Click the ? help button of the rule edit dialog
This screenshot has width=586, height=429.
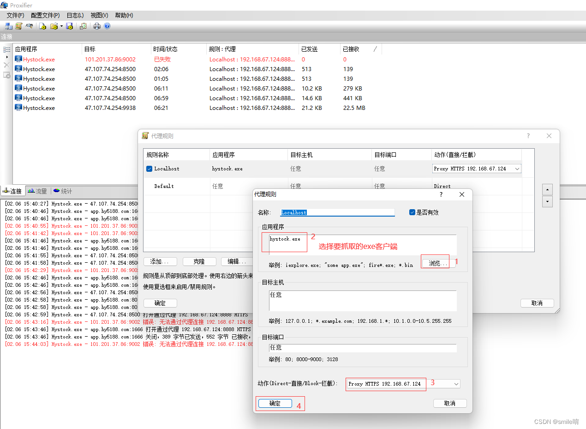441,194
